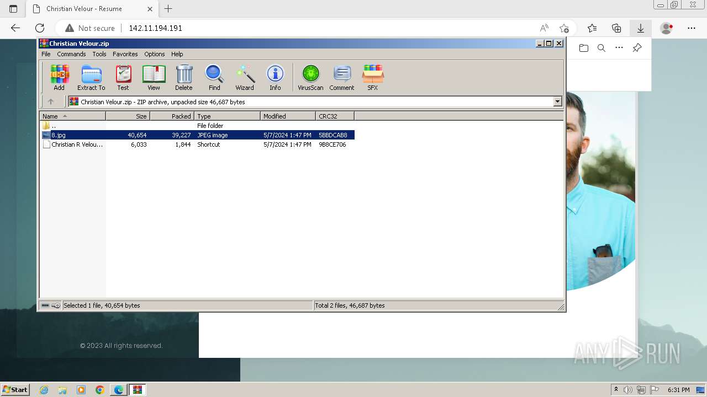Show hidden tray icons arrow
This screenshot has width=707, height=397.
click(616, 390)
